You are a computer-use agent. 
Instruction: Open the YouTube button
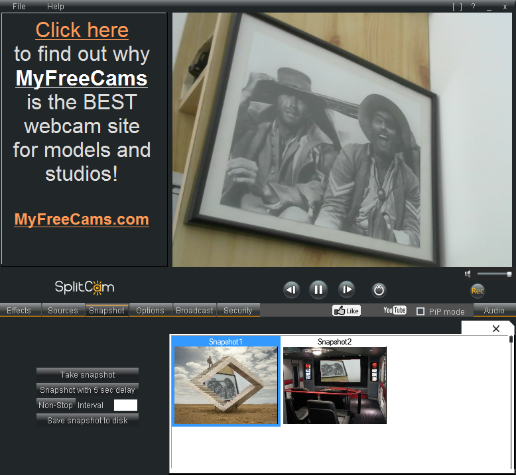[395, 310]
